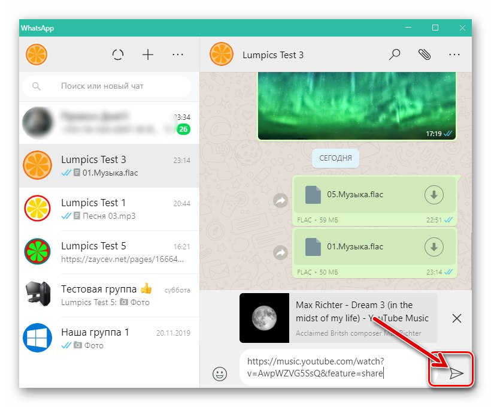Open the sidebar three-dot menu

click(178, 55)
